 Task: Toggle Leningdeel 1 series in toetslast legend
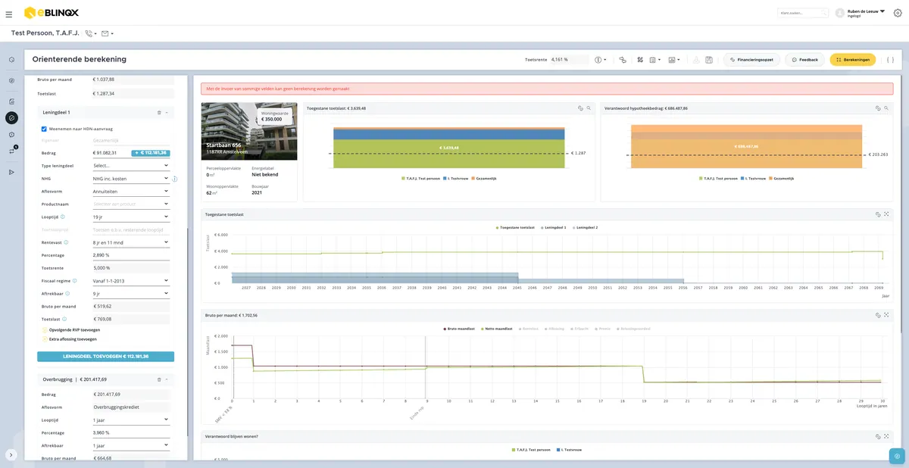coord(554,227)
